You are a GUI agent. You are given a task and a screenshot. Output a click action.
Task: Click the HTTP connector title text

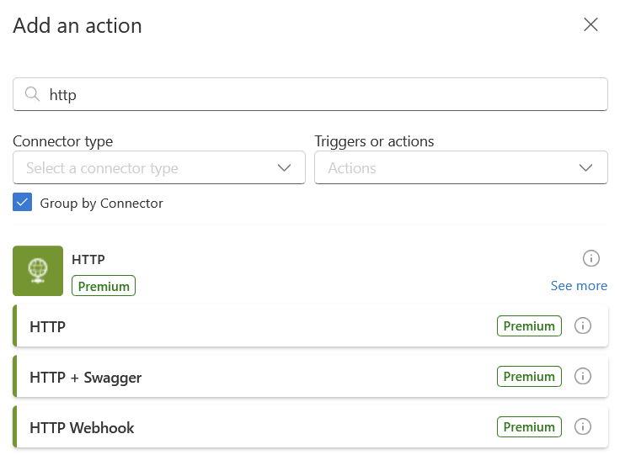coord(88,260)
